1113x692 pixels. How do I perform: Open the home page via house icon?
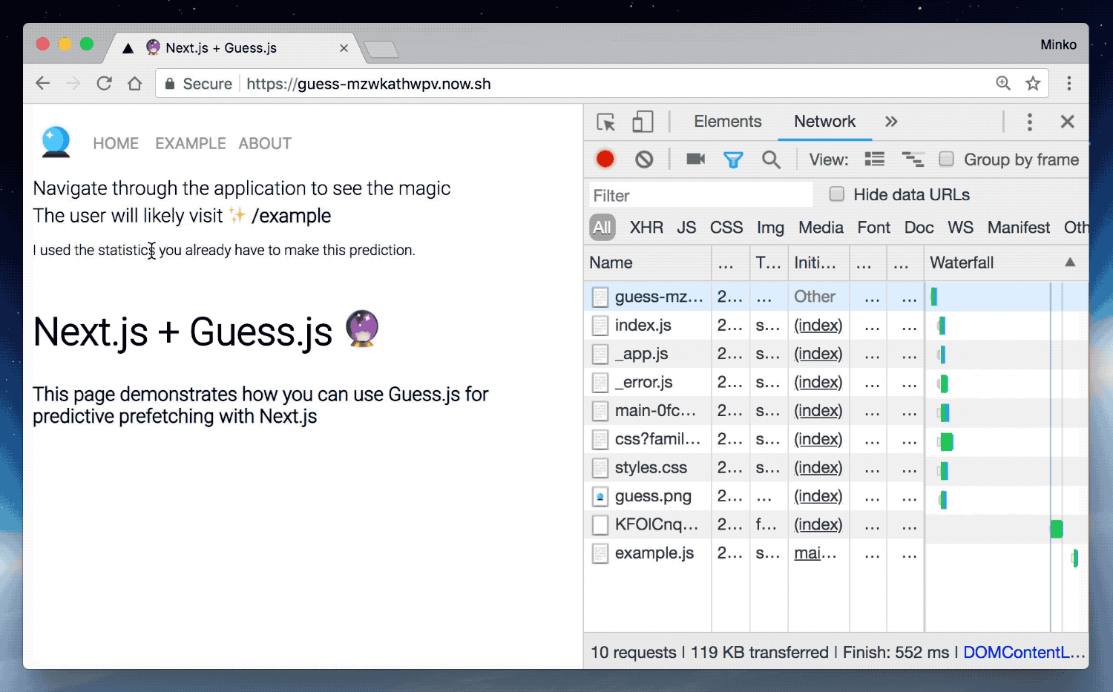click(x=134, y=84)
